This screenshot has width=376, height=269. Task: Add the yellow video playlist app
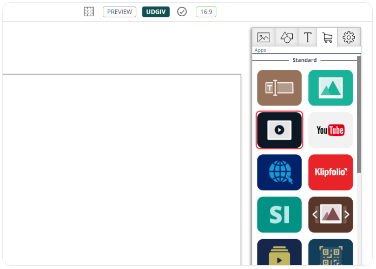click(x=279, y=252)
